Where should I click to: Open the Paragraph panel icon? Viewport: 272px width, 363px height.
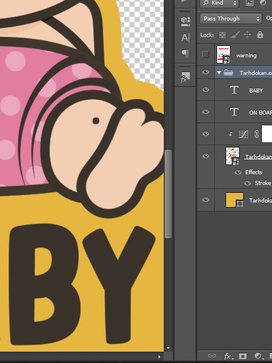coord(185,54)
